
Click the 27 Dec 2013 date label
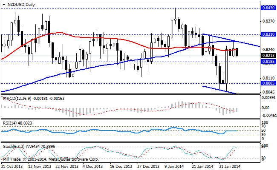point(148,166)
